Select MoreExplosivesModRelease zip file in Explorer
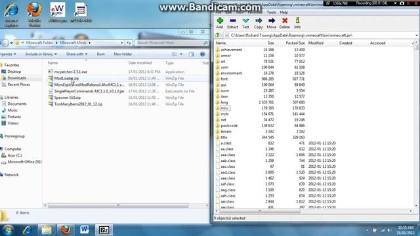The width and height of the screenshot is (420, 236). pyautogui.click(x=89, y=85)
